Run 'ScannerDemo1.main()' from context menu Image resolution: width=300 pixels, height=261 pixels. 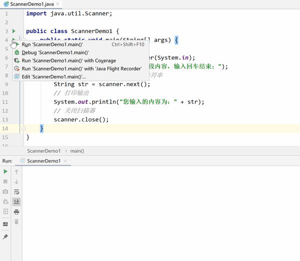pos(80,44)
